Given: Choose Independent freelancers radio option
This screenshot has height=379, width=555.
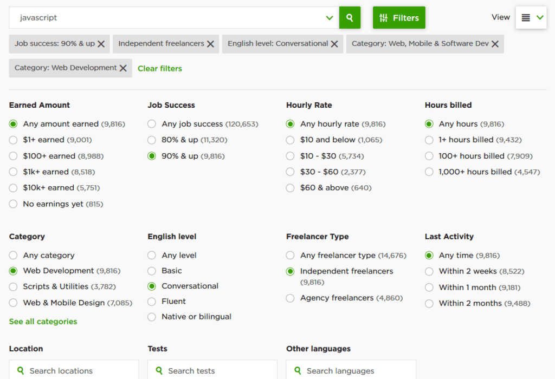Looking at the screenshot, I should 291,271.
